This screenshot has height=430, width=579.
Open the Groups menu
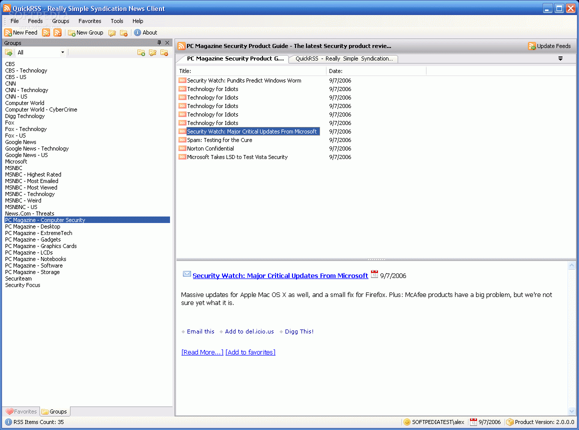[x=60, y=21]
